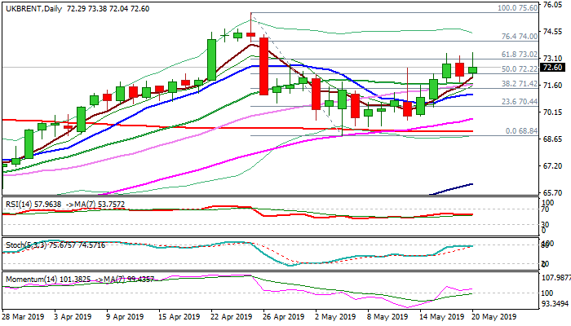This screenshot has width=571, height=326.
Task: Select the 100.0 Fibonacci level label at 75.60
Action: 517,7
